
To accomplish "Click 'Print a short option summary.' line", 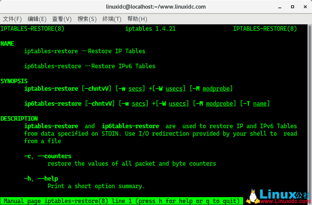I will coord(96,186).
